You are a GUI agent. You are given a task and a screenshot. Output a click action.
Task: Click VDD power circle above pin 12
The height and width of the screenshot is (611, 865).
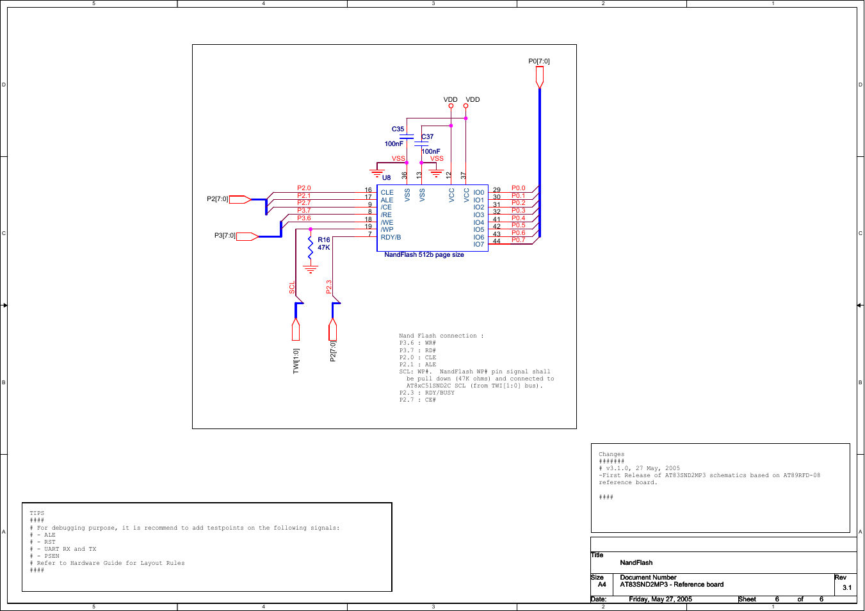click(x=451, y=106)
